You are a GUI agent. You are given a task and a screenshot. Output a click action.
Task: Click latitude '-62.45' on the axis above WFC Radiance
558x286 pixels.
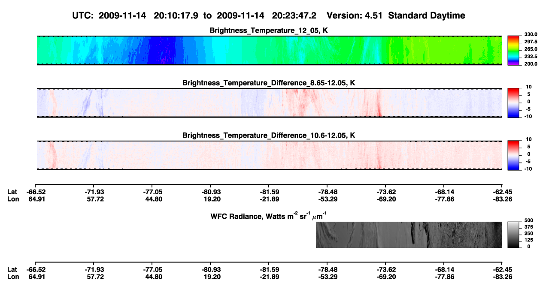[502, 192]
